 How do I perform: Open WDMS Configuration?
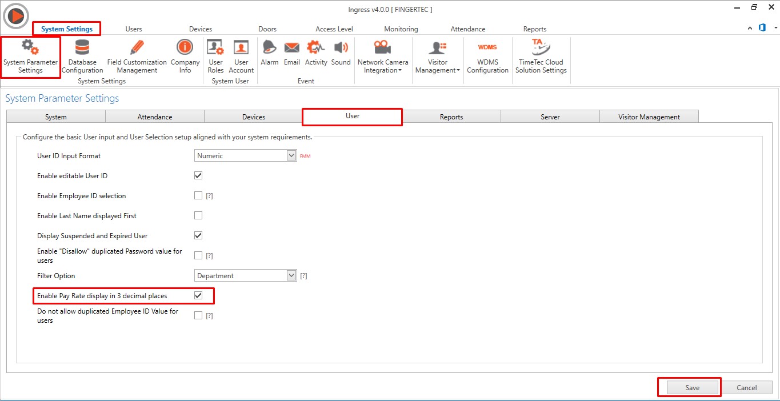pos(487,57)
